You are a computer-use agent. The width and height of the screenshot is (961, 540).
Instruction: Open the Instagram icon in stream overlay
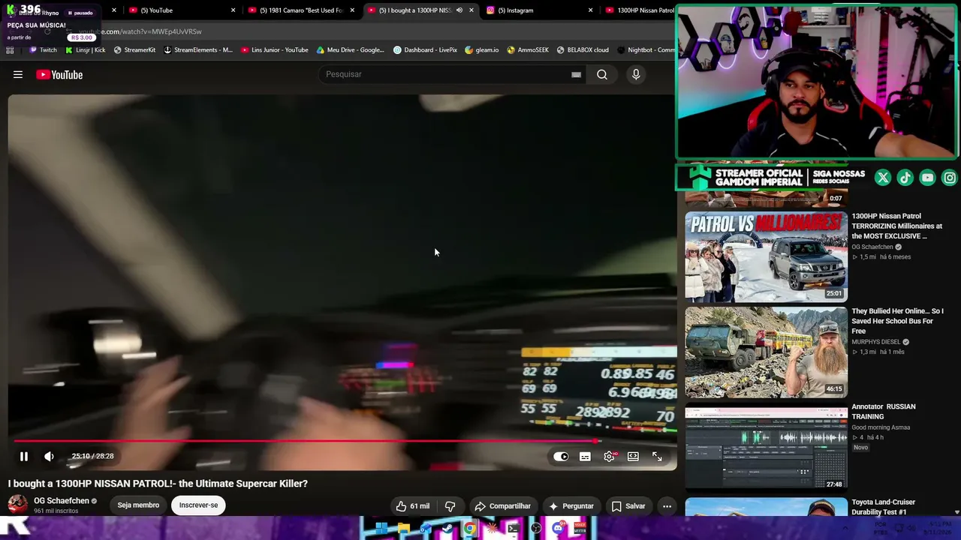pyautogui.click(x=950, y=178)
